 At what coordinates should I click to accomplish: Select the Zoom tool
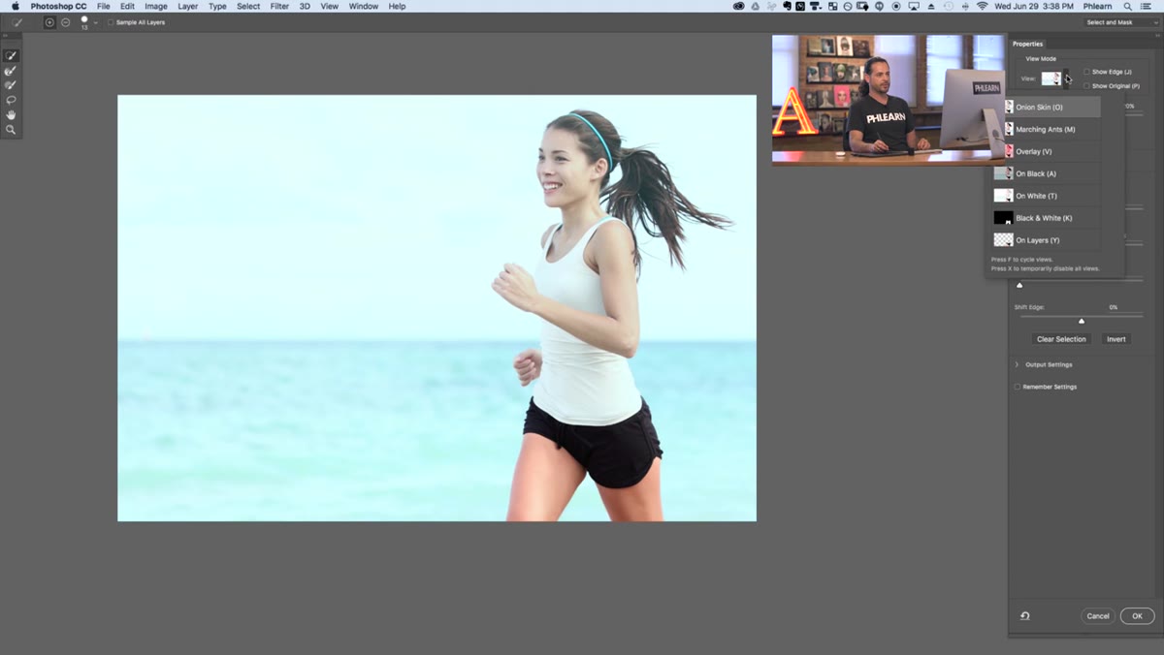[x=11, y=129]
